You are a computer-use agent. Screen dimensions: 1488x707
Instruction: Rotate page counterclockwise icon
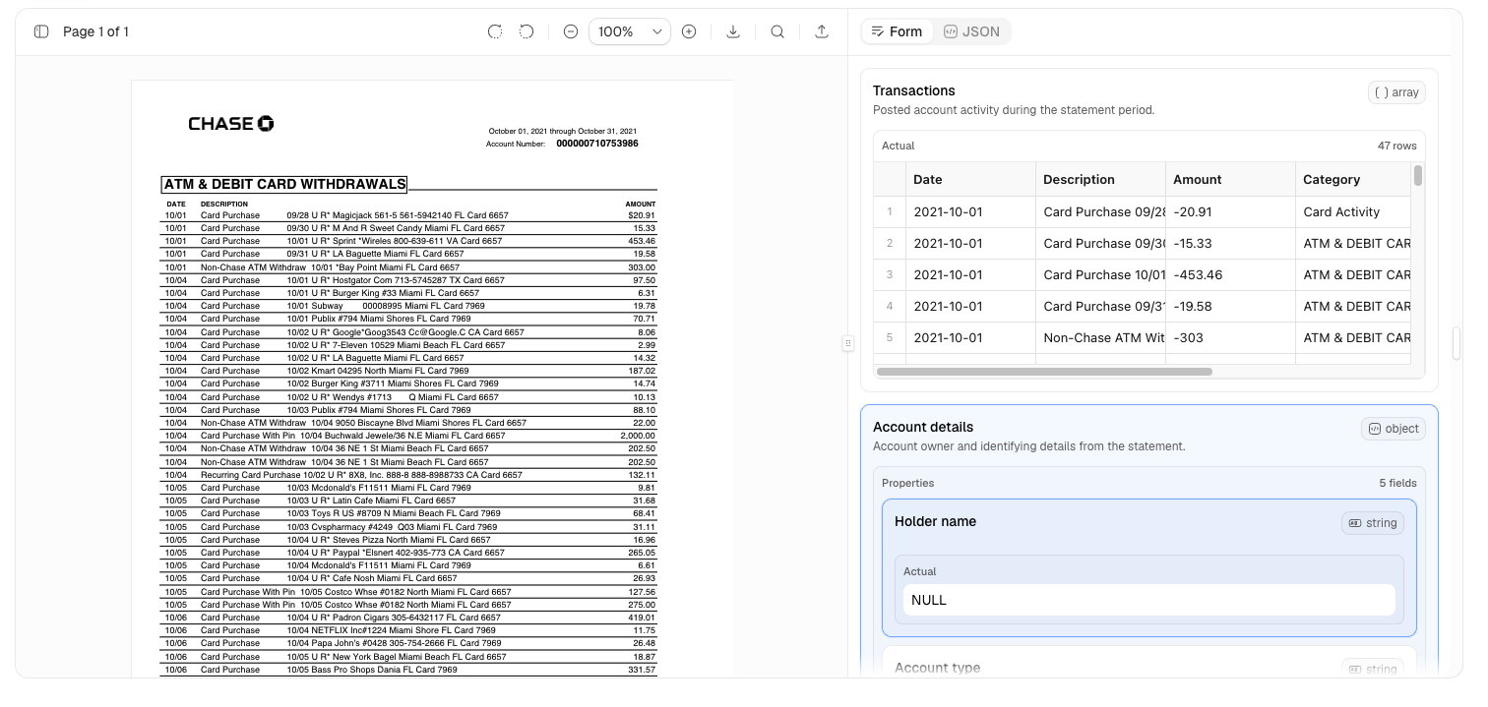click(x=527, y=31)
